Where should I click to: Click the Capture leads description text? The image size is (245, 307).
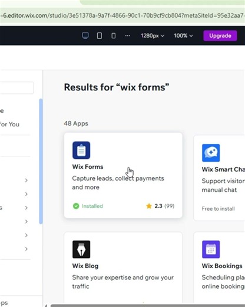pyautogui.click(x=118, y=182)
